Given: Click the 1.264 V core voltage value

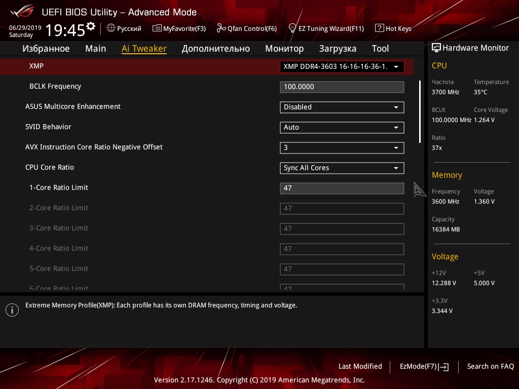Looking at the screenshot, I should coord(484,120).
